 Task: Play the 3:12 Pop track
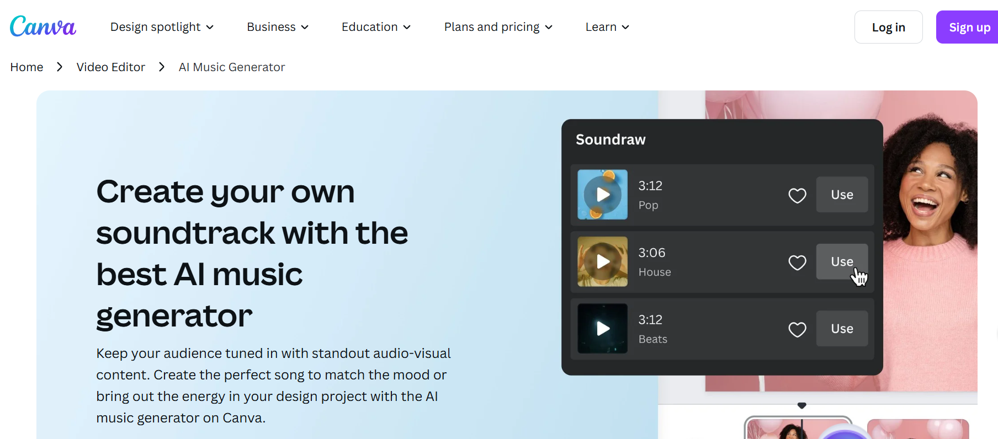tap(602, 195)
